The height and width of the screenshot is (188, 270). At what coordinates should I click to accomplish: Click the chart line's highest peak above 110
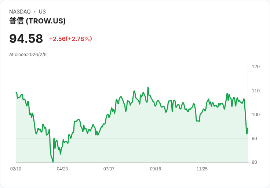coord(148,87)
